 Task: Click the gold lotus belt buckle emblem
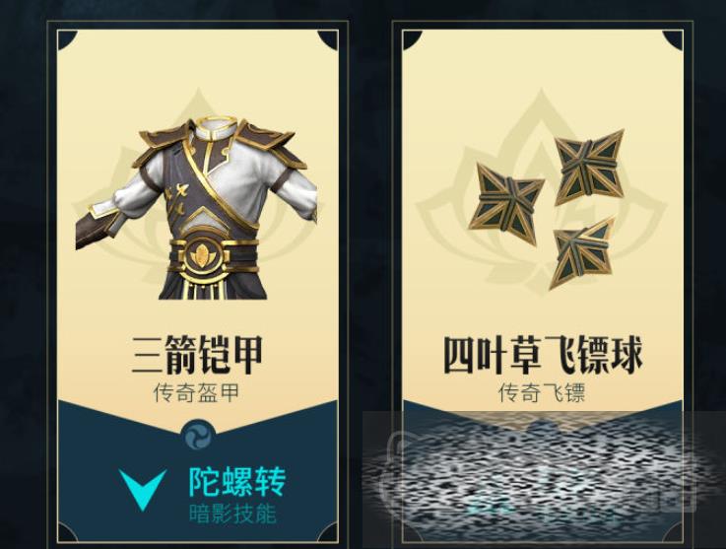202,255
